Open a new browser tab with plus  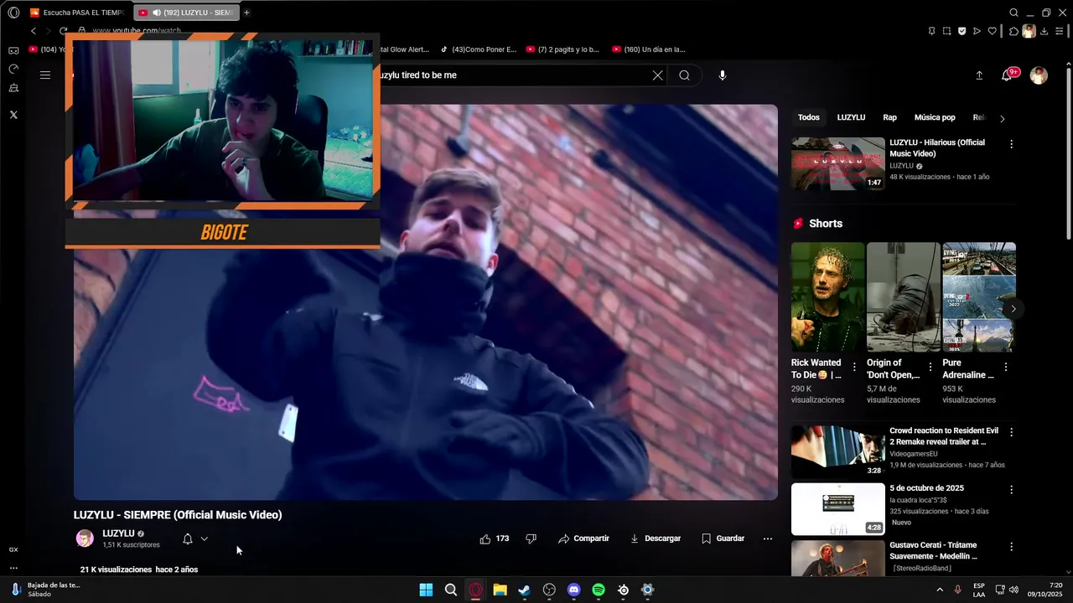tap(246, 13)
